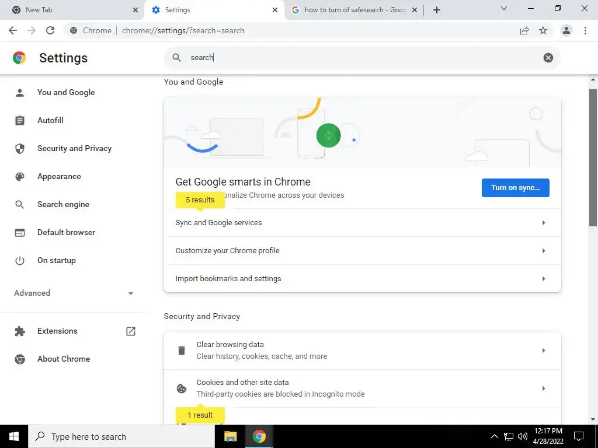Click the shield icon for Security and Privacy
Viewport: 598px width, 448px height.
click(x=20, y=149)
